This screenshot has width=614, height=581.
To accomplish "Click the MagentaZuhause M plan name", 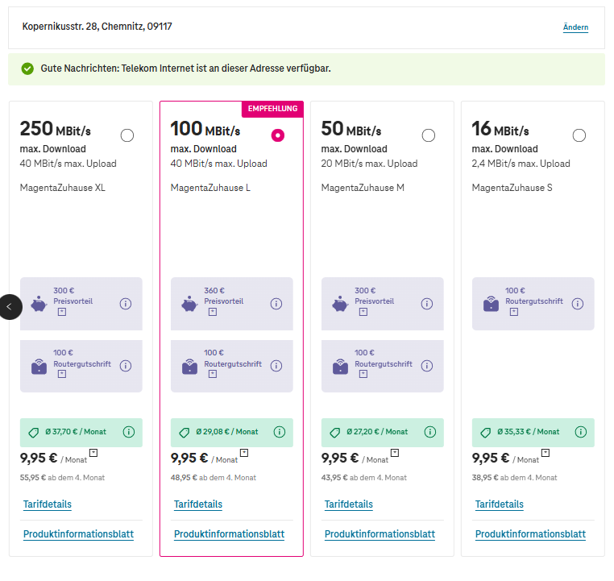I will click(x=363, y=188).
